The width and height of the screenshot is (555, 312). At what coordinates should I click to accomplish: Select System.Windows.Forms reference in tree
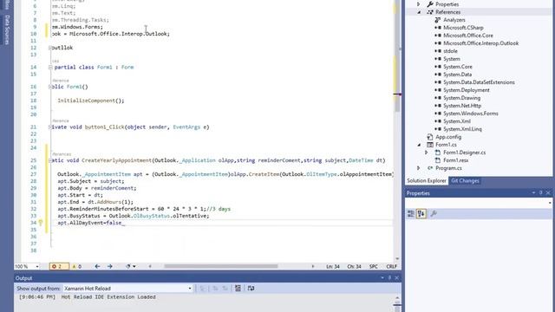pos(470,114)
